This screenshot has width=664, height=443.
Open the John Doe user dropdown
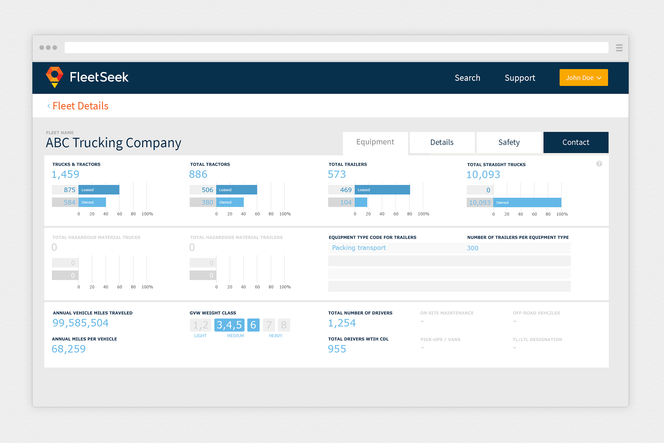(583, 78)
